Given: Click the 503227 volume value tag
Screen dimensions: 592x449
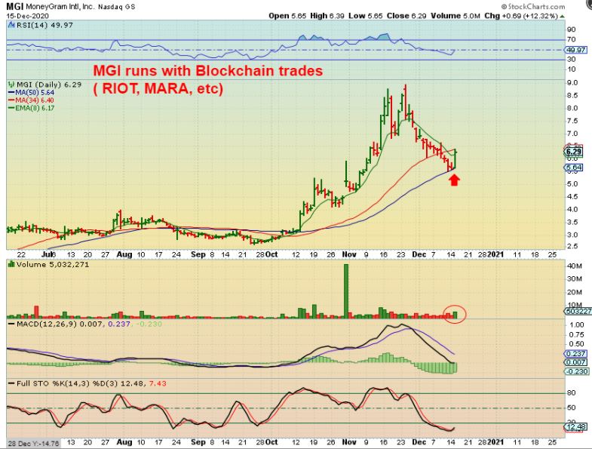Looking at the screenshot, I should click(578, 312).
